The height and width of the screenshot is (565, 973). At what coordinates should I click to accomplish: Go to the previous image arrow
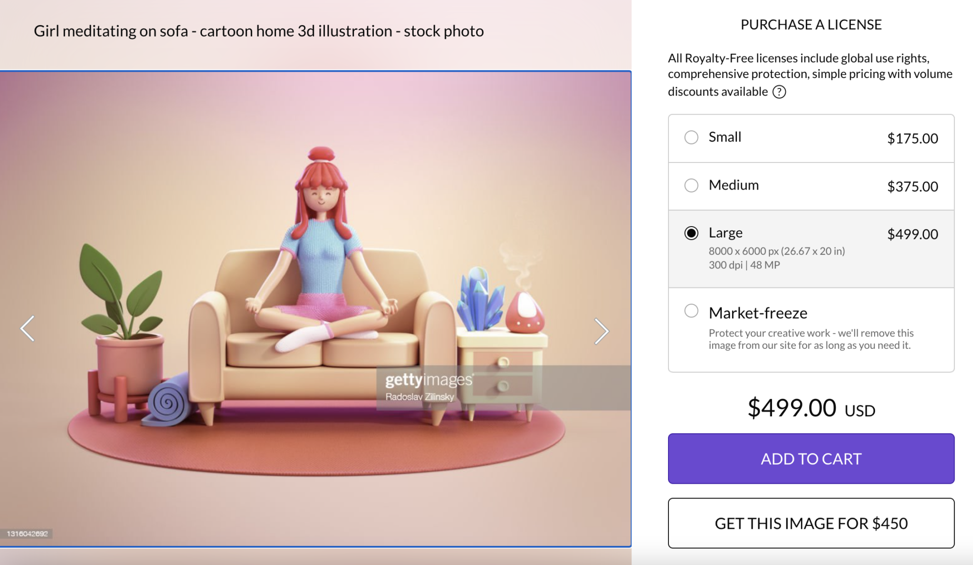point(28,328)
